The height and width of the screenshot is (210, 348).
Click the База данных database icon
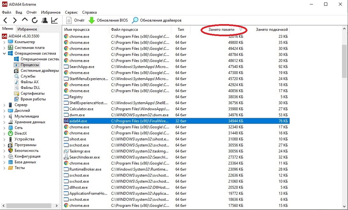coord(11,162)
